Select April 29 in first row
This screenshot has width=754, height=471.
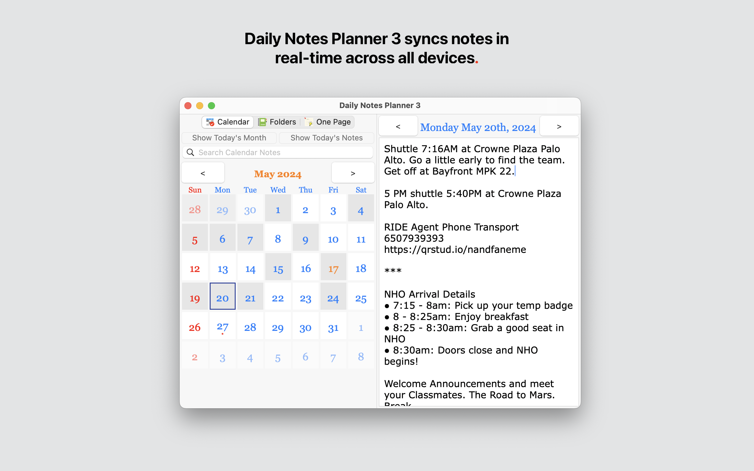pyautogui.click(x=222, y=208)
